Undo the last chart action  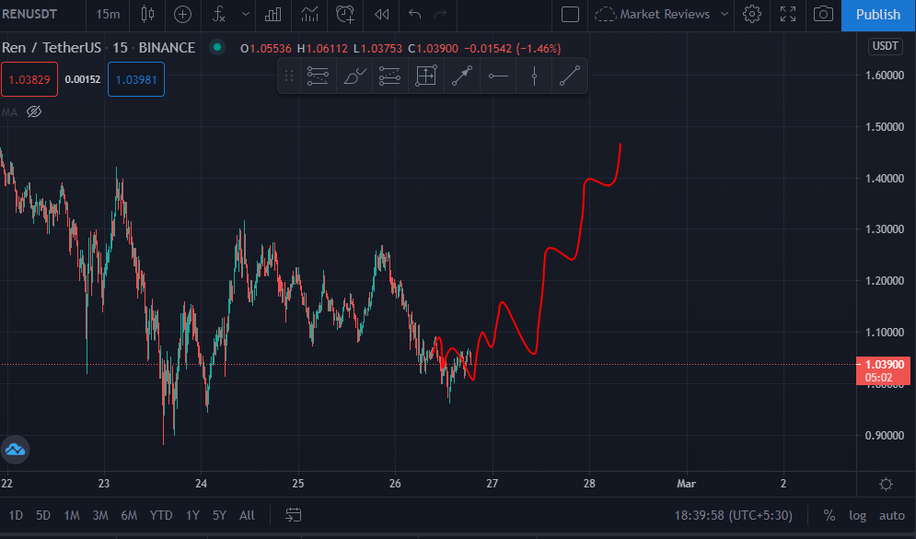pos(415,14)
